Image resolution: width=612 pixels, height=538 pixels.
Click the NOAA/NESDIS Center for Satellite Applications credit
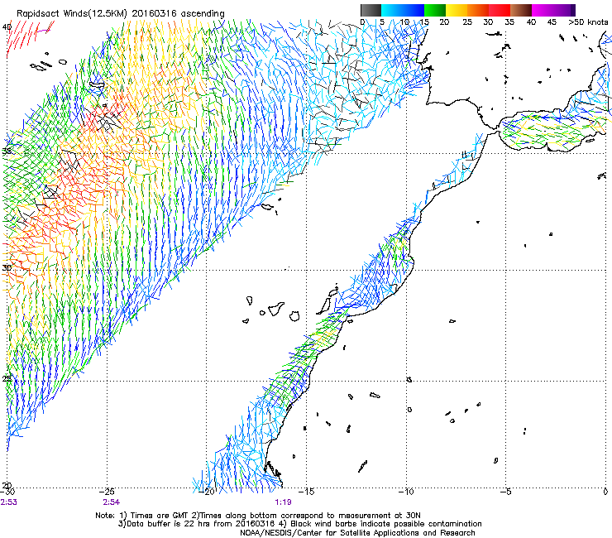coord(357,533)
